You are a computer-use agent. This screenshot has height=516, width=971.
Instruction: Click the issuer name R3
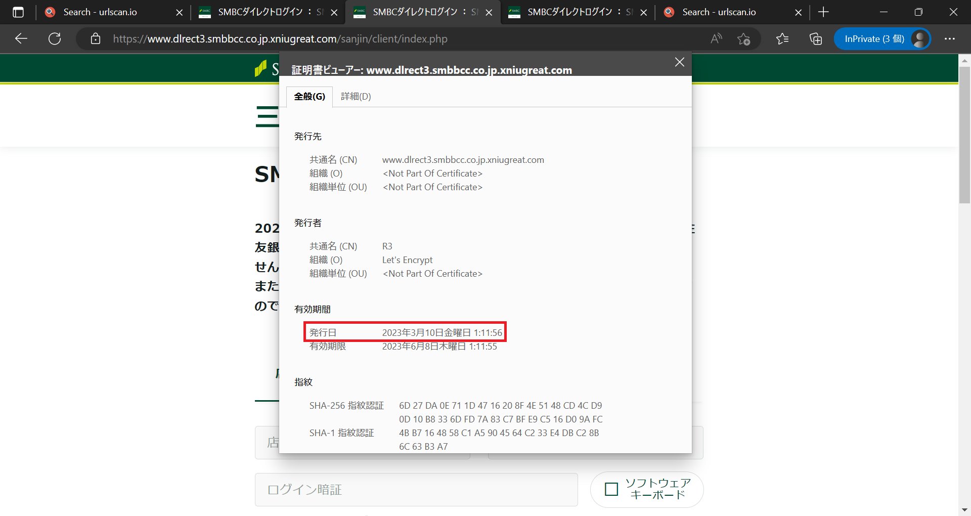point(387,246)
